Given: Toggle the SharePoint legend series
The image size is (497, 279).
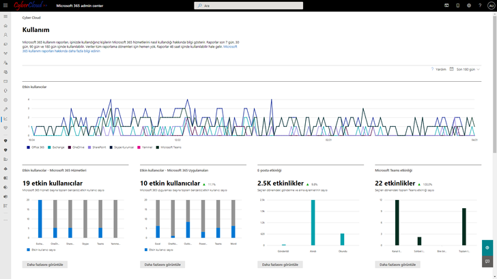Looking at the screenshot, I should tap(97, 147).
